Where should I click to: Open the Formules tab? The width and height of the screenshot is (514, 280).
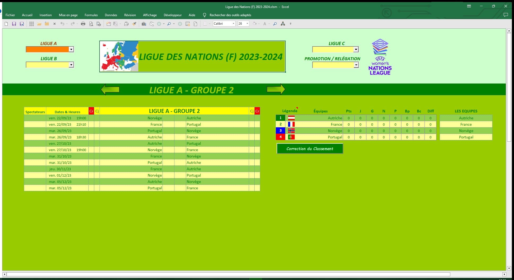click(91, 15)
